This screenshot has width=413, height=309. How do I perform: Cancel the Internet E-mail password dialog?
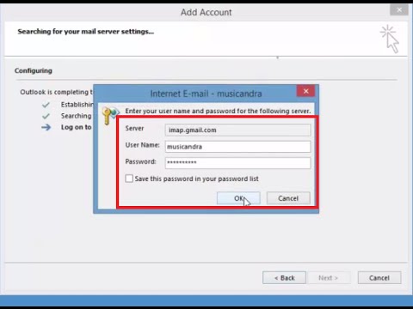pyautogui.click(x=288, y=198)
